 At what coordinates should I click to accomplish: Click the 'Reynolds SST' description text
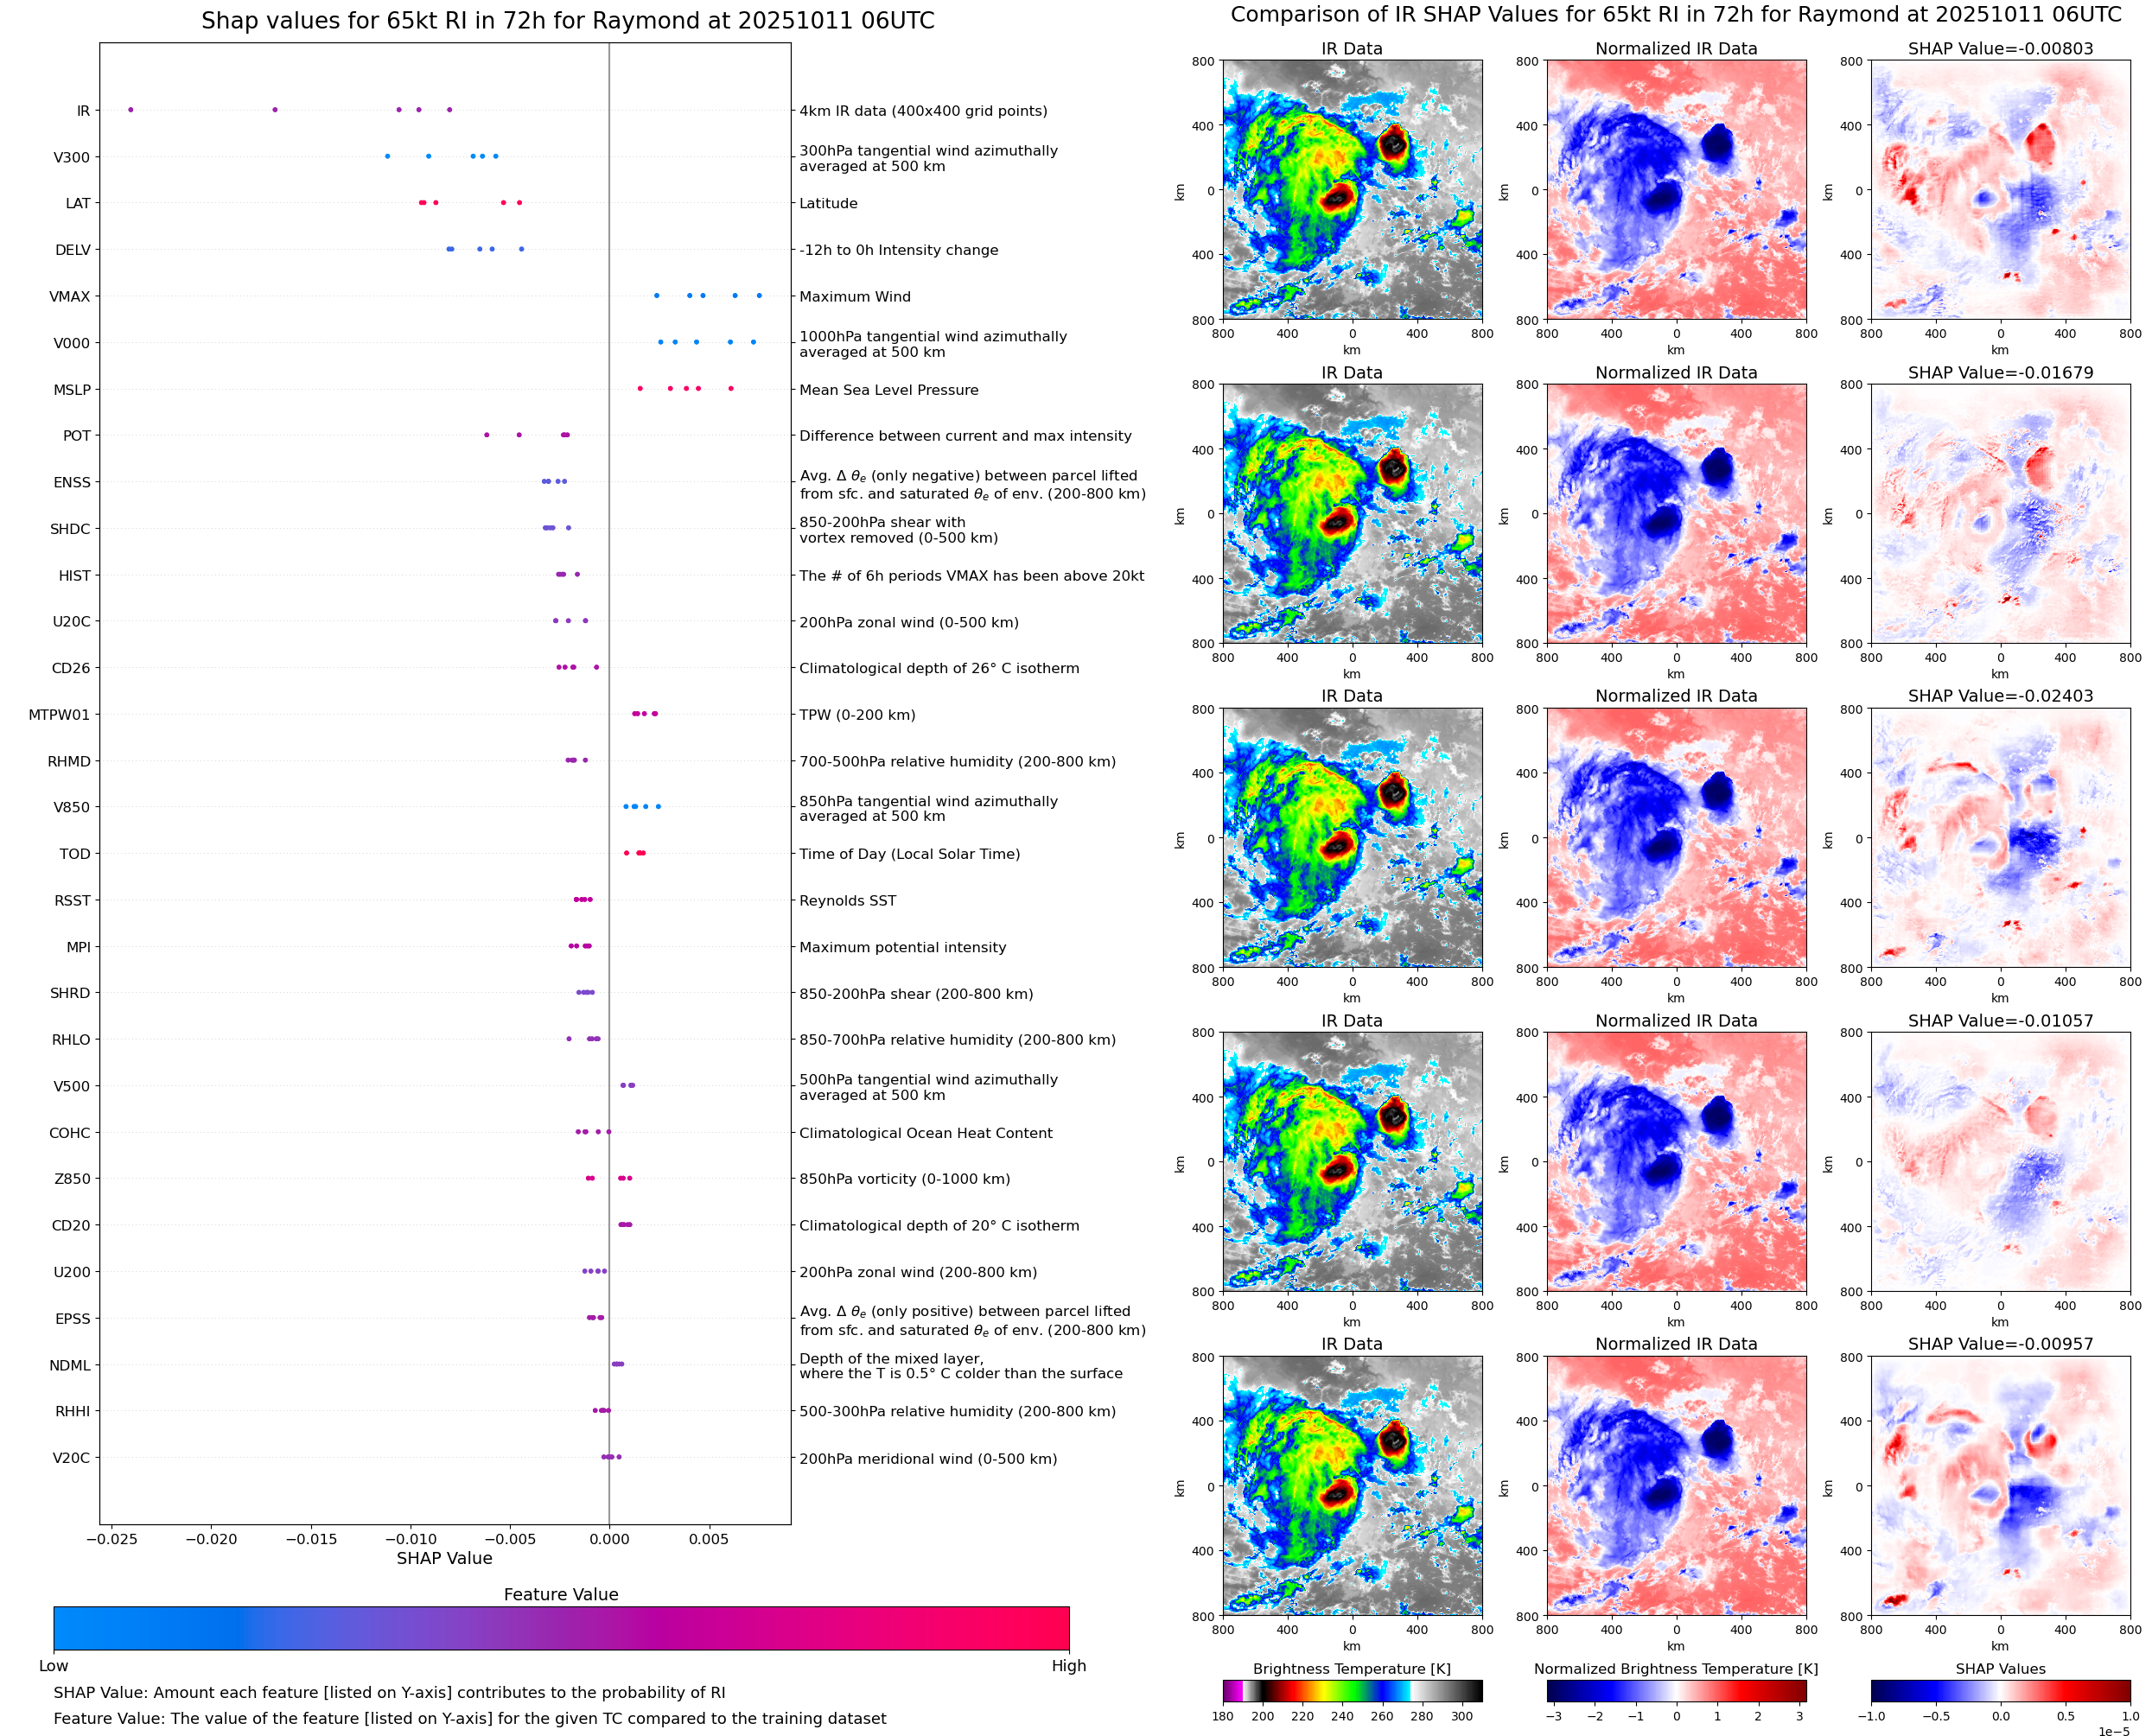click(x=847, y=901)
